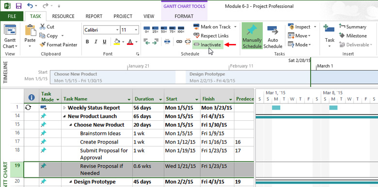Open the Font dialog launcher
This screenshot has width=378, height=187.
point(138,54)
